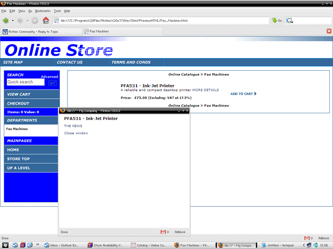333x249 pixels.
Task: Open the Forward button history dropdown arrow
Action: pos(27,20)
